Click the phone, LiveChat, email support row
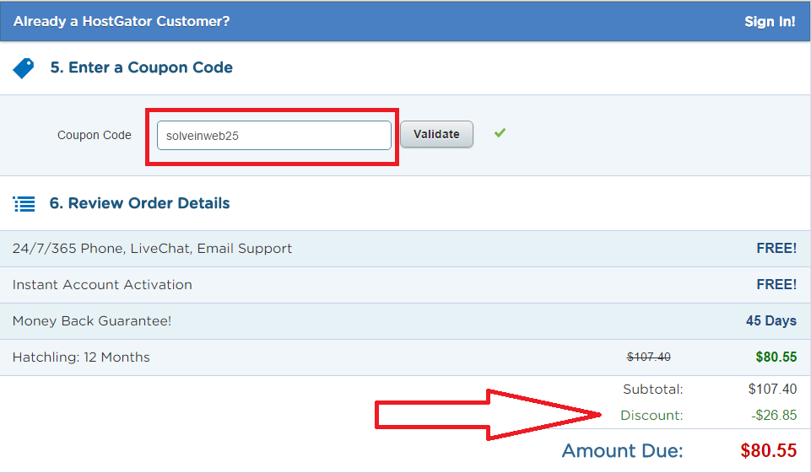The height and width of the screenshot is (473, 811). click(x=153, y=249)
